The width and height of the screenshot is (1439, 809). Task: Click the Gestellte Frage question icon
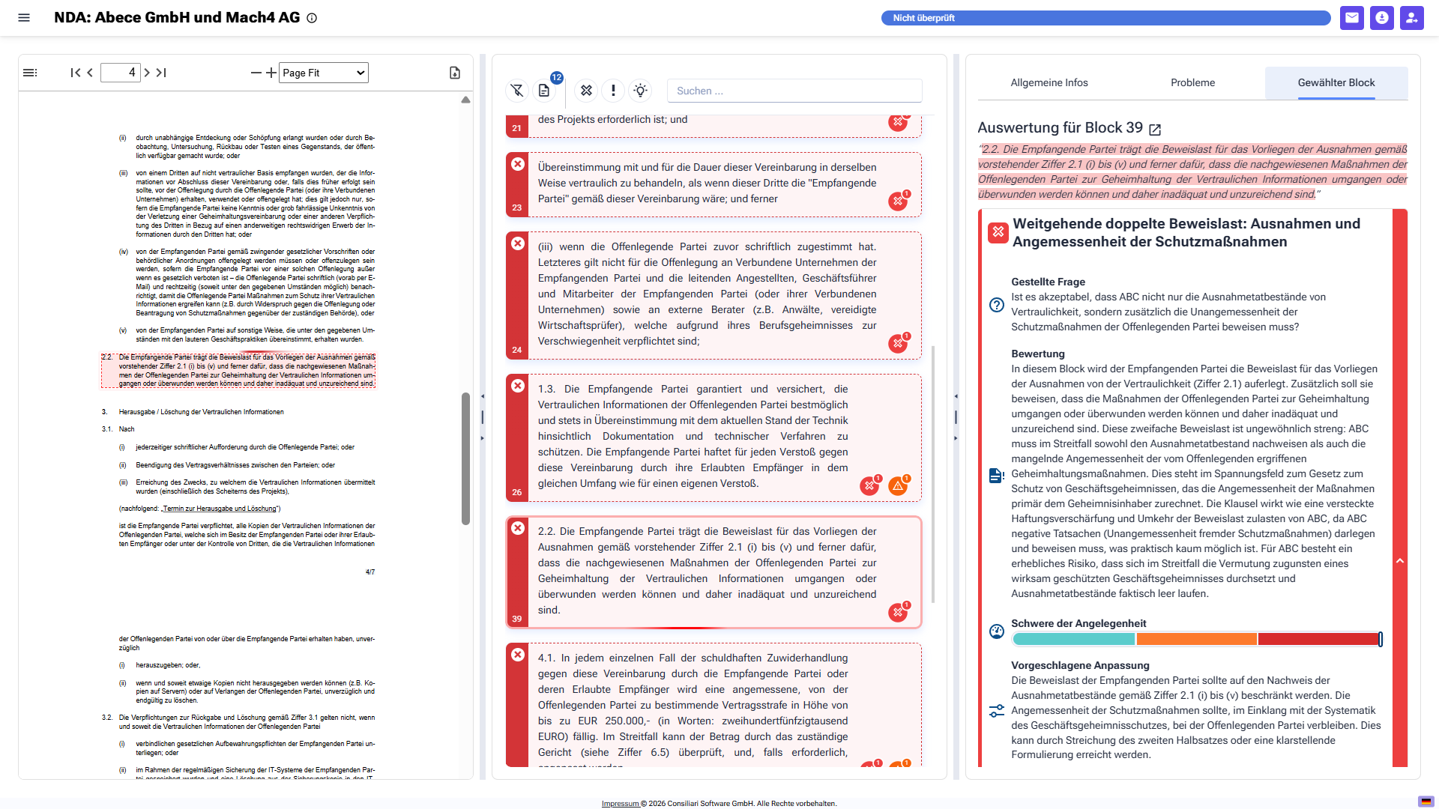click(x=997, y=305)
